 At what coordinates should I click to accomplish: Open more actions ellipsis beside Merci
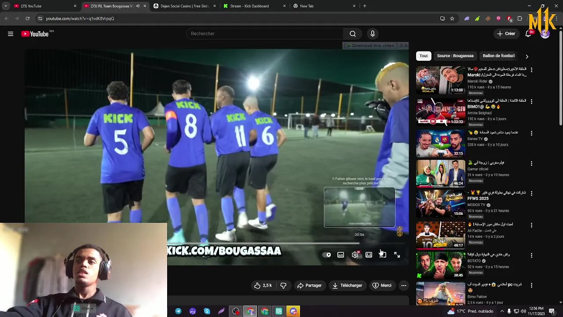pyautogui.click(x=404, y=286)
